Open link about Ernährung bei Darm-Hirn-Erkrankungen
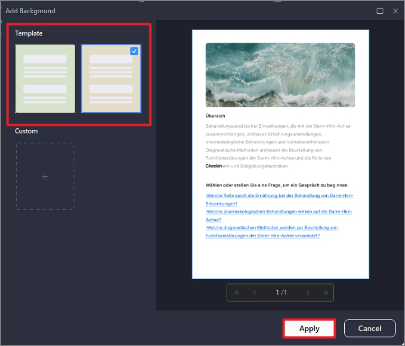405x346 pixels. click(279, 200)
